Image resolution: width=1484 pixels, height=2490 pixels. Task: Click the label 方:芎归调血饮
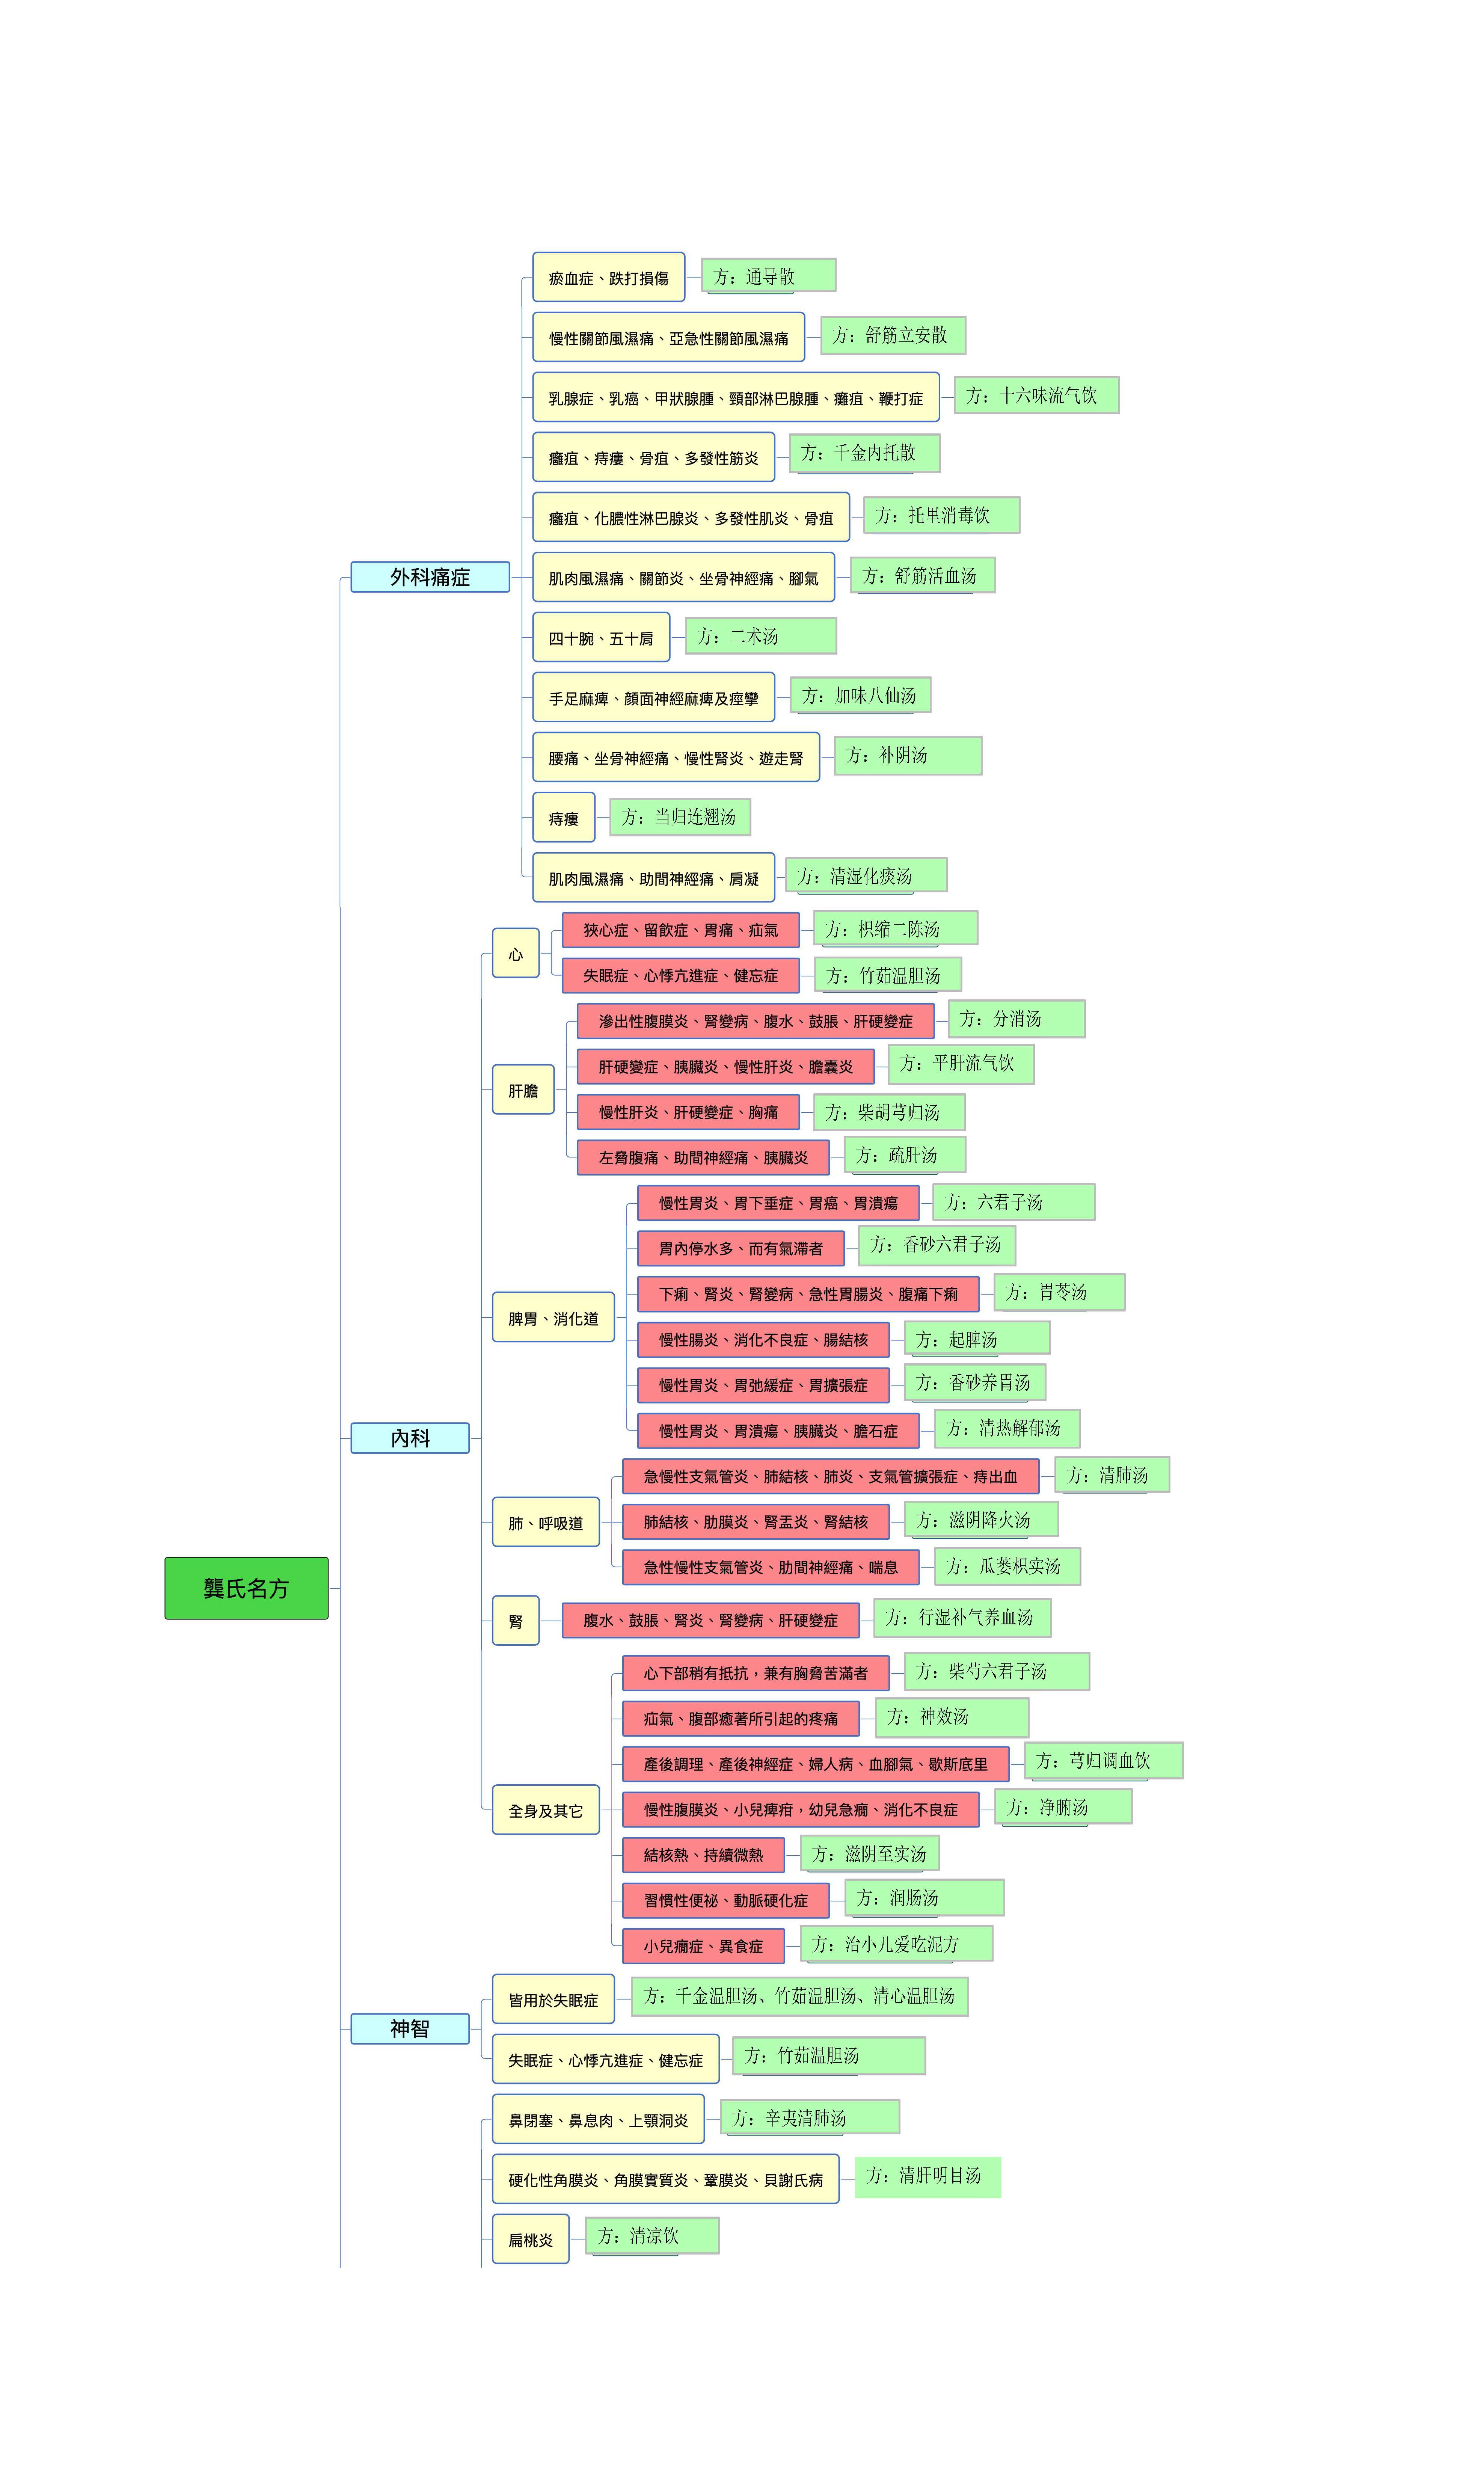click(1104, 1760)
